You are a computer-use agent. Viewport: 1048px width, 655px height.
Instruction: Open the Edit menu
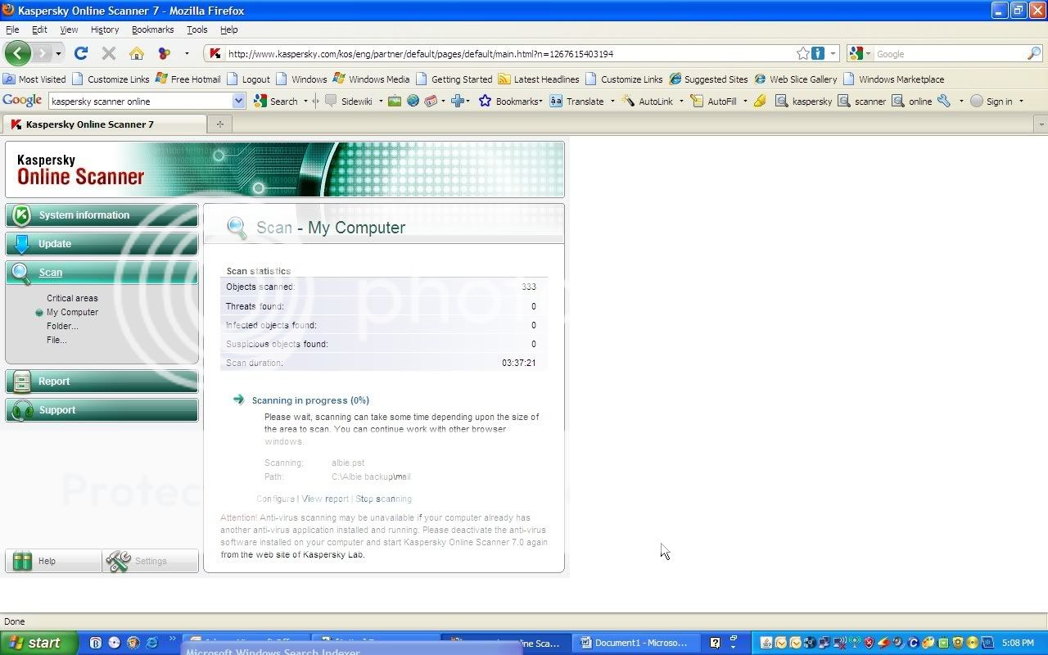[39, 29]
